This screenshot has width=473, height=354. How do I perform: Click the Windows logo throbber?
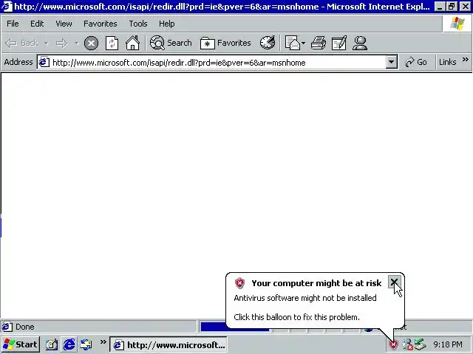pyautogui.click(x=457, y=24)
